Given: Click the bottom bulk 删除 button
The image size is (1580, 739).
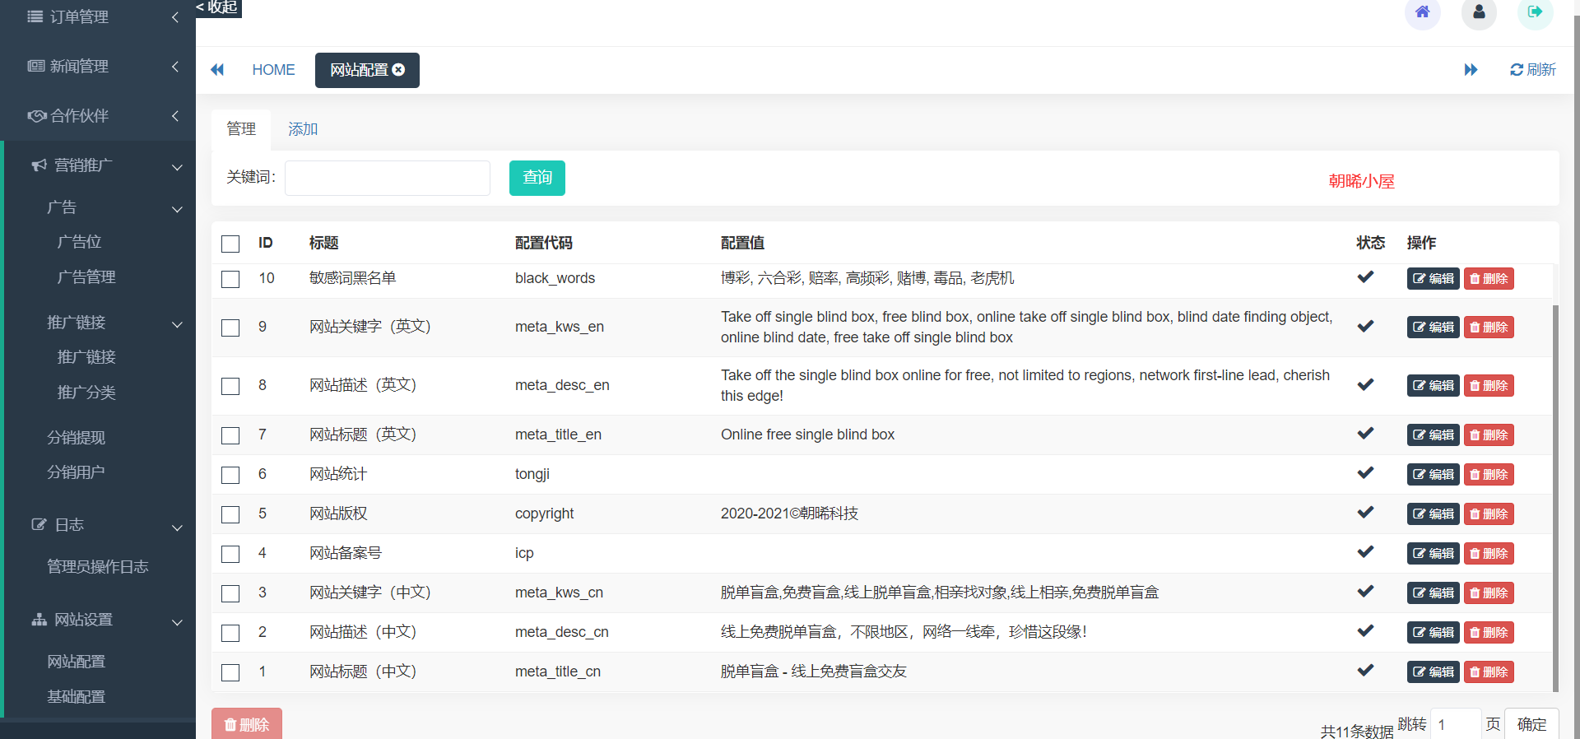Looking at the screenshot, I should click(x=246, y=724).
